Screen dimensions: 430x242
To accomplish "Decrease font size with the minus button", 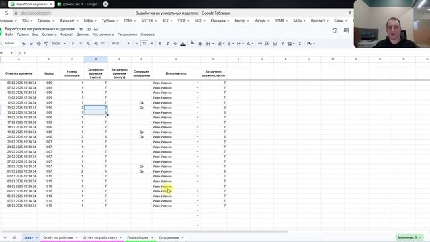I will pos(136,43).
